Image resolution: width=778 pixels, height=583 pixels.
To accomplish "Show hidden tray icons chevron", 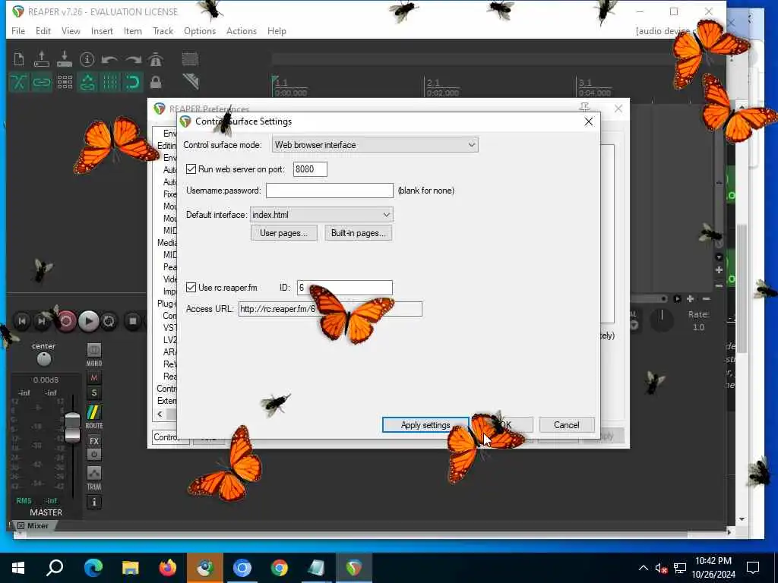I will [643, 568].
